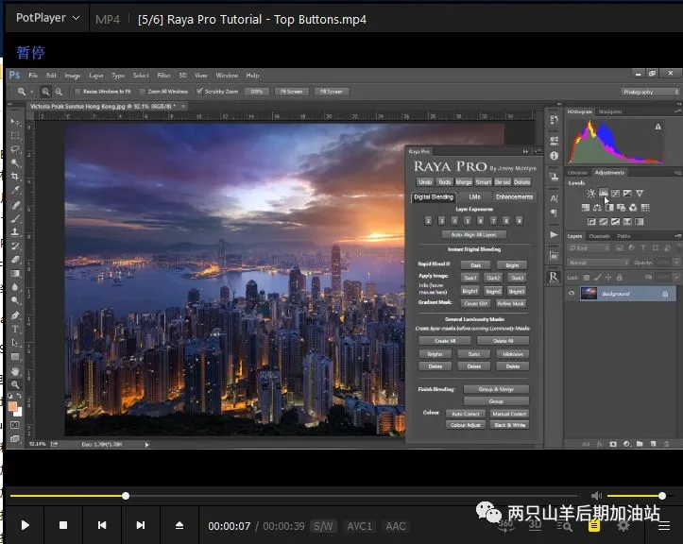Open the Filter menu
Viewport: 683px width, 544px height.
click(164, 76)
